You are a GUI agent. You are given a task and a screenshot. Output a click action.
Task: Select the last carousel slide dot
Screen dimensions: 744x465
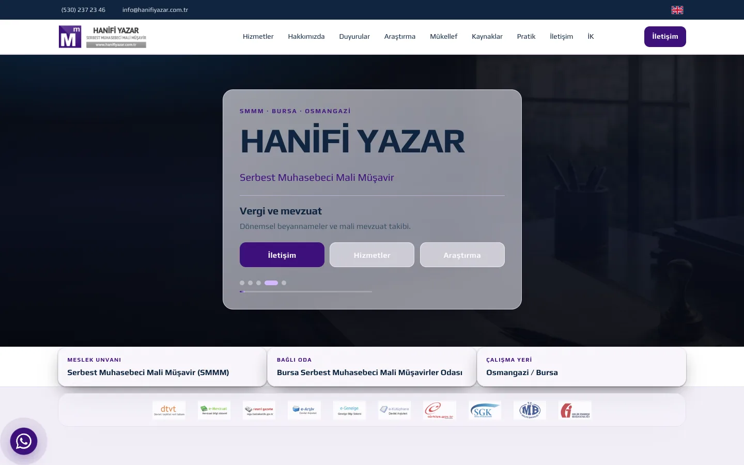coord(284,283)
